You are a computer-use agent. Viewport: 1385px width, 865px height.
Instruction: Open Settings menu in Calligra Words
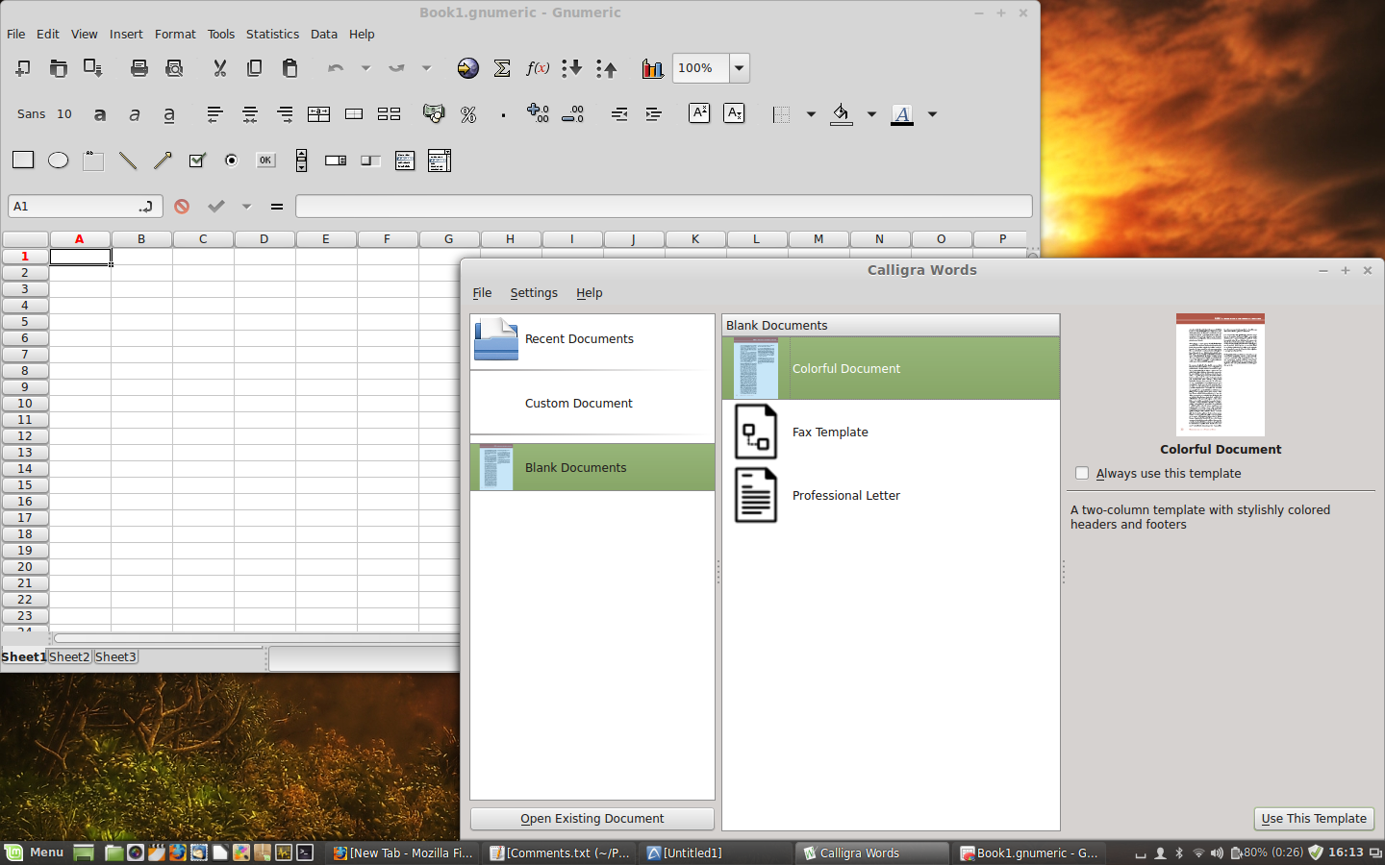(x=534, y=293)
